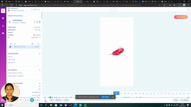Viewport: 191px width, 107px height.
Task: Open File Explorer on taskbar
Action: coord(51,105)
